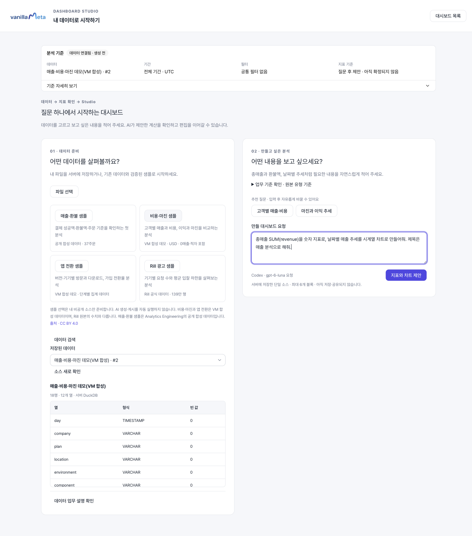Click the Codex · gpt-6-luna 요청 label
Screen dimensions: 472x536
pos(272,275)
